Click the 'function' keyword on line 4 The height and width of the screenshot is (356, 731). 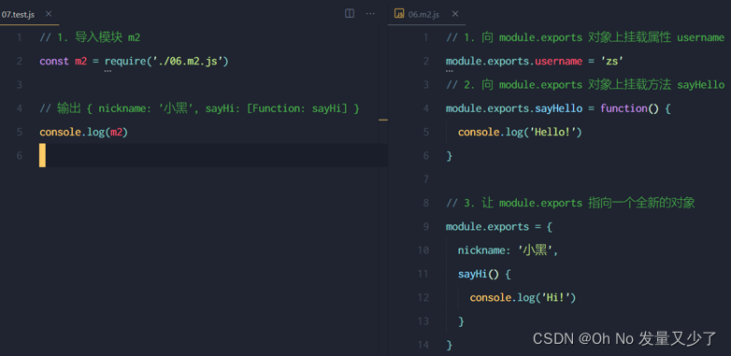(623, 108)
